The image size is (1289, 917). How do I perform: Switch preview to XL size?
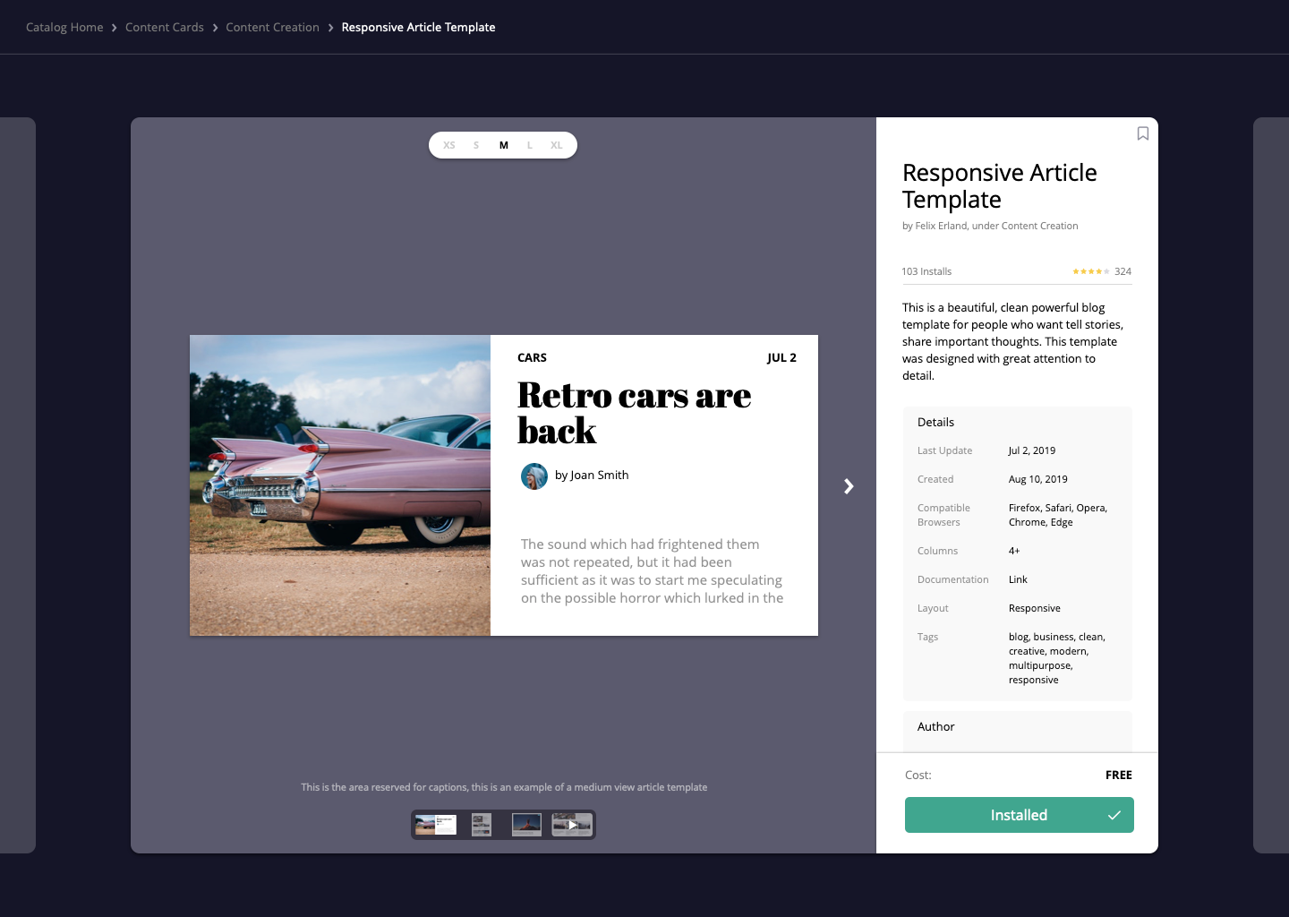557,144
